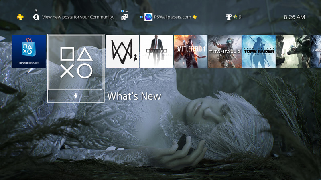Viewport: 321px width, 180px height.
Task: Launch The Last Guardian game tile
Action: point(293,52)
